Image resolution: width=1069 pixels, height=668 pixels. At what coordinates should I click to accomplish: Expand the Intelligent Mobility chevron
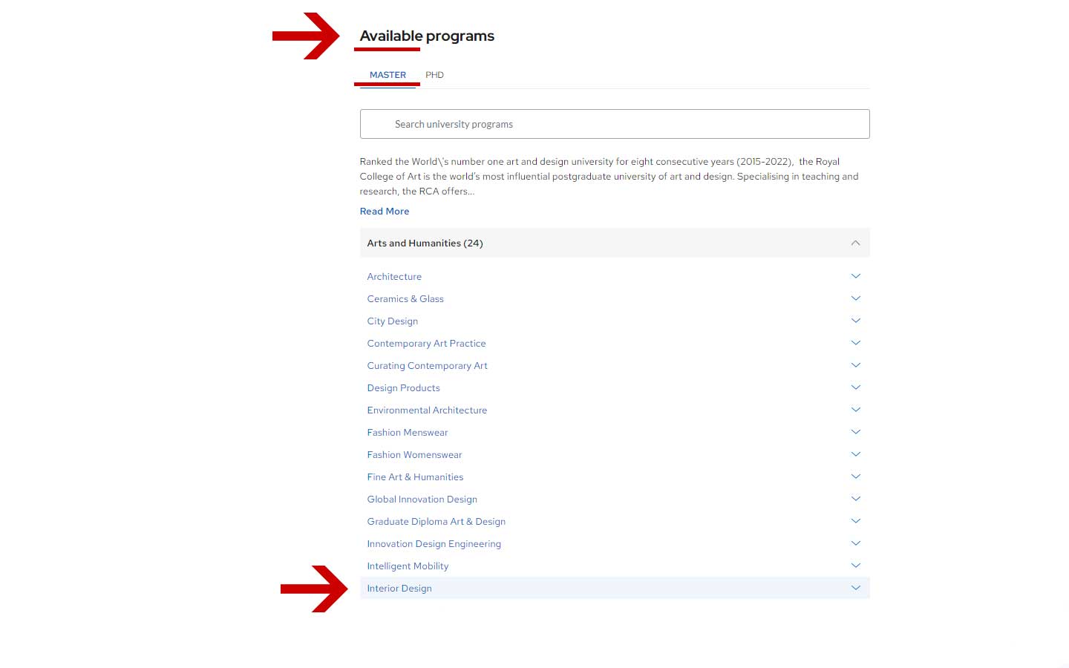tap(855, 566)
